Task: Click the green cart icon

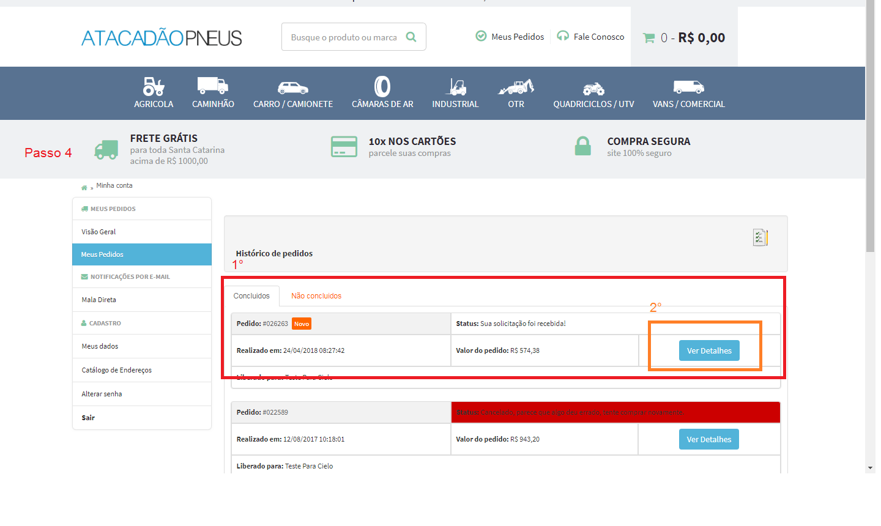Action: pos(649,38)
